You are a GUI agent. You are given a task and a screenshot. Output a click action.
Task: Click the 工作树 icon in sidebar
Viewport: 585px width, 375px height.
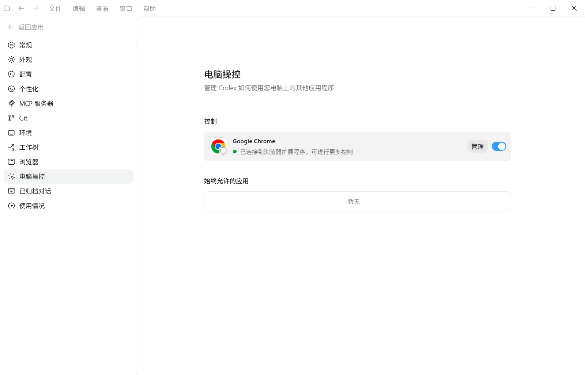point(12,147)
